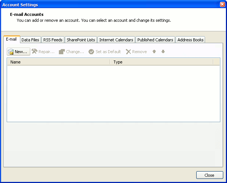Switch to the Address Books tab
Screen dimensions: 227x183
pyautogui.click(x=190, y=40)
